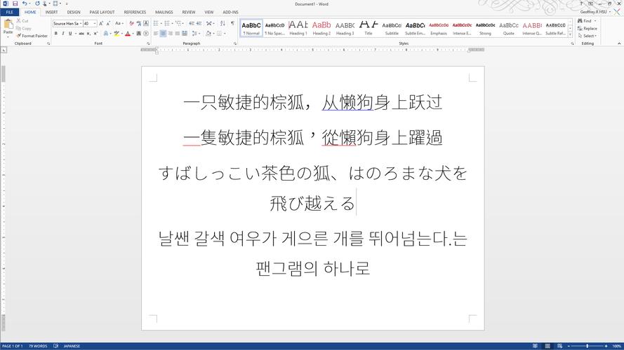The width and height of the screenshot is (624, 350).
Task: Switch to the REFERENCES tab
Action: (x=135, y=13)
